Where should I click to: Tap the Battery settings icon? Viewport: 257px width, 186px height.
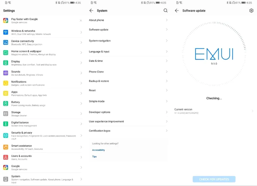tap(6, 104)
